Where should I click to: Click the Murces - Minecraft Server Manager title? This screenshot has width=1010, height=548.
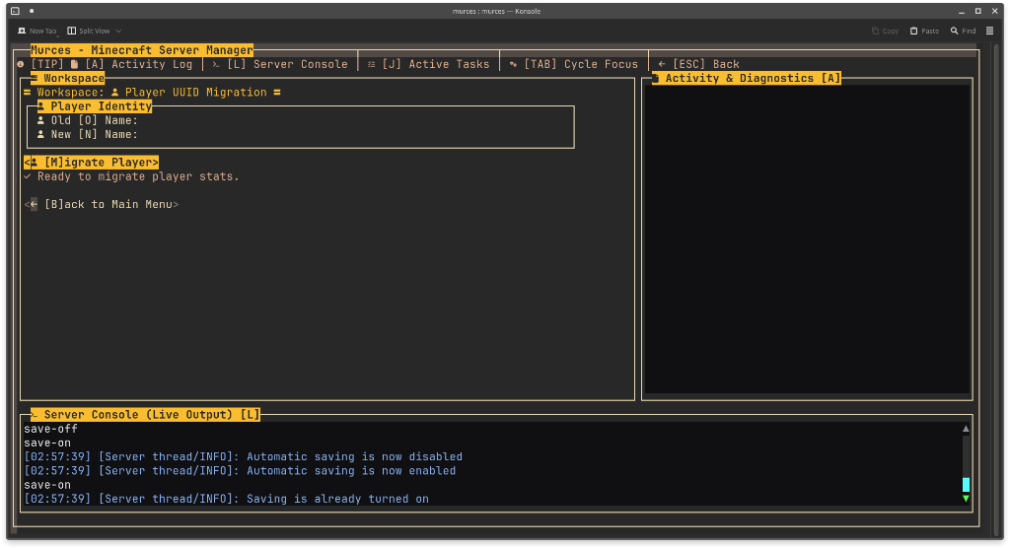tap(142, 50)
